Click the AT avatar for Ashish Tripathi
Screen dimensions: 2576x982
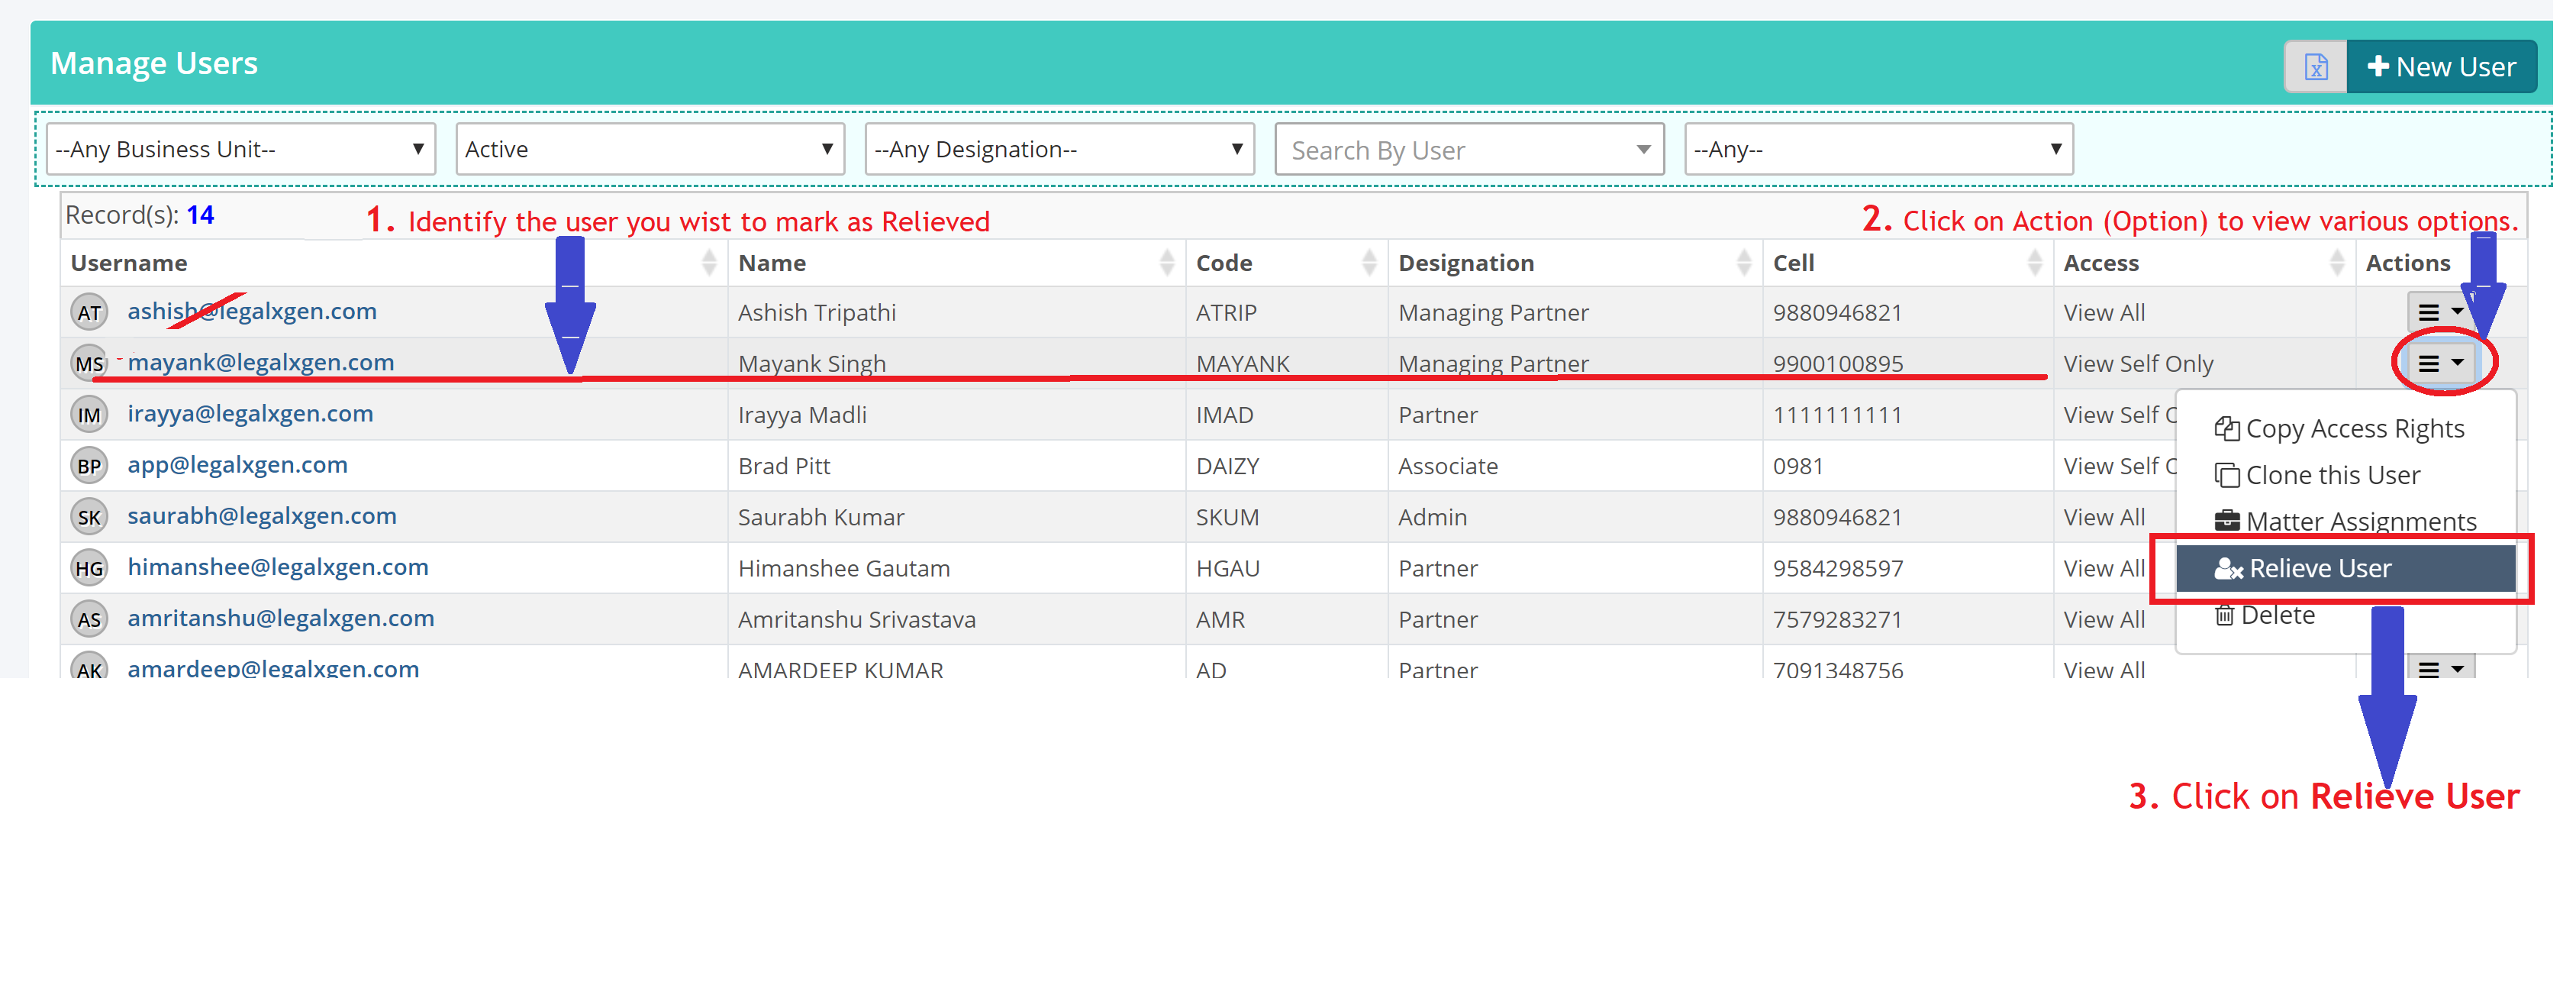pos(89,313)
